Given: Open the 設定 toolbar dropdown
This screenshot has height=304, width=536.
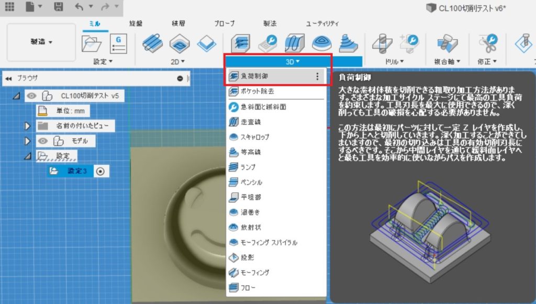Looking at the screenshot, I should (103, 62).
